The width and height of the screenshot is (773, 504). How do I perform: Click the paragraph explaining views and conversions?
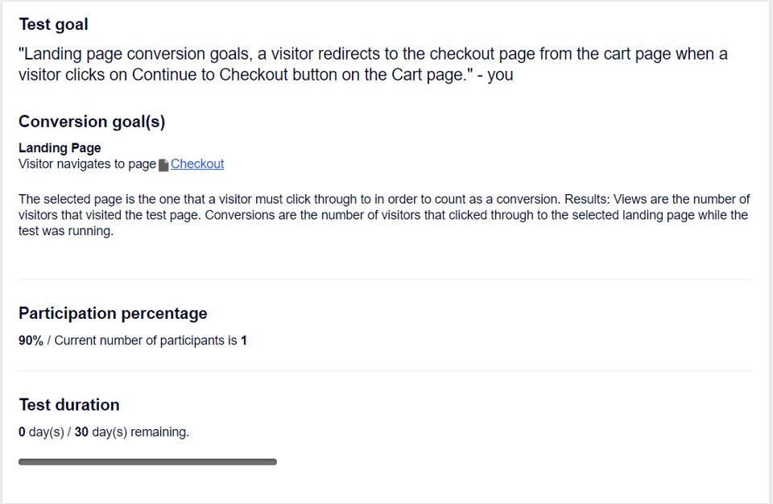(384, 215)
